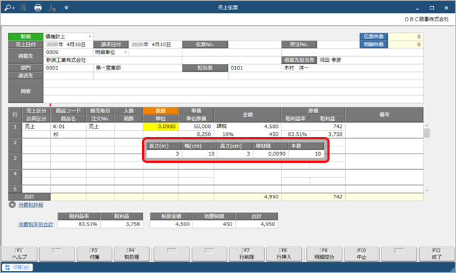Click the 長さ(m) value field
The image size is (456, 273).
click(164, 154)
